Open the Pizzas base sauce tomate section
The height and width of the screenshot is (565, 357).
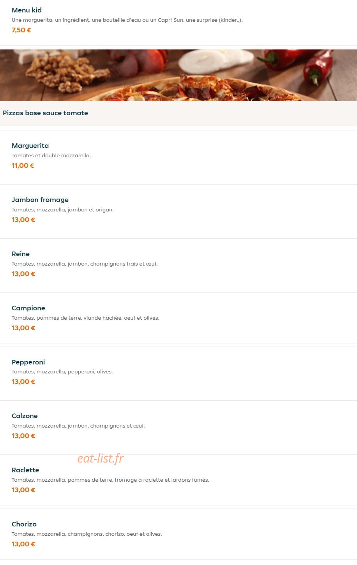(x=45, y=113)
